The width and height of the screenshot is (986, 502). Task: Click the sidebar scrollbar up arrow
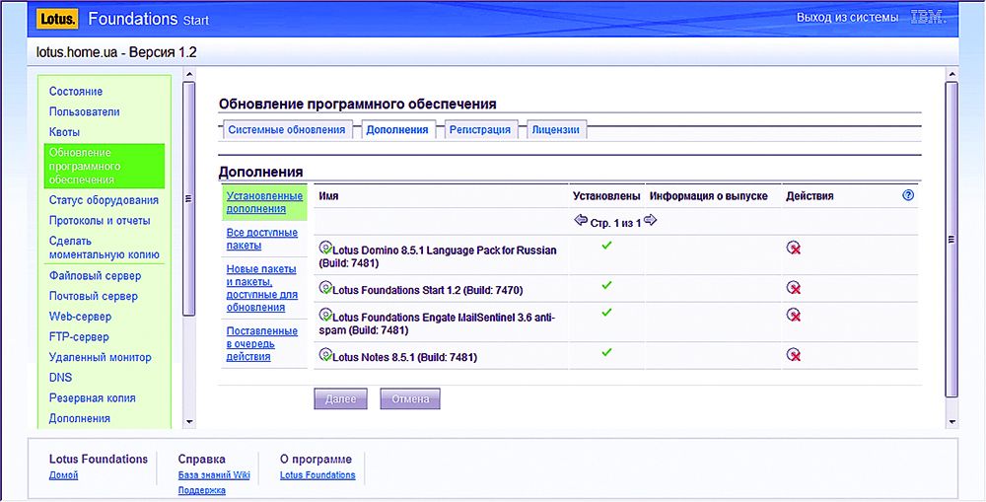tap(189, 75)
